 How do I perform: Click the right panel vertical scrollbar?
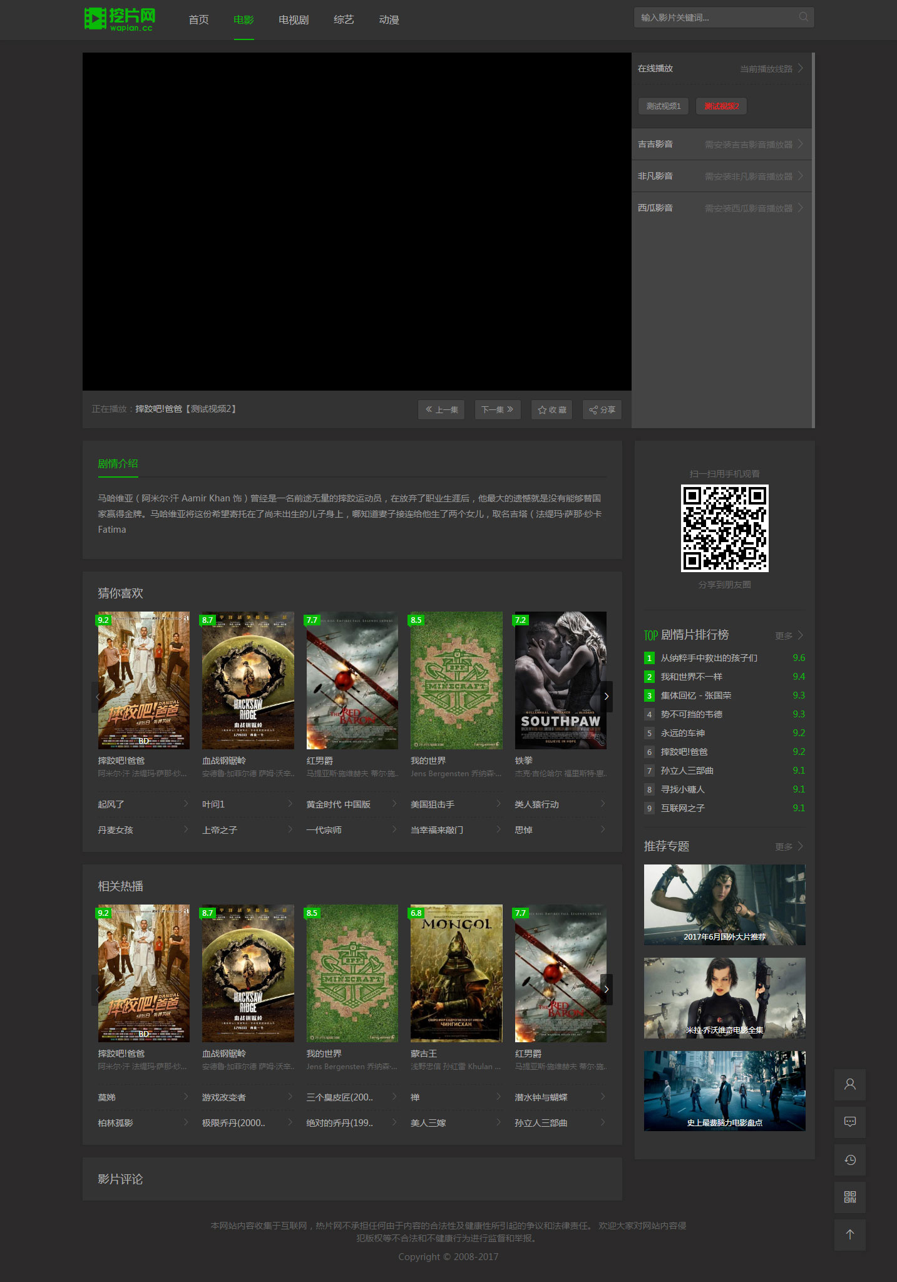click(x=813, y=240)
